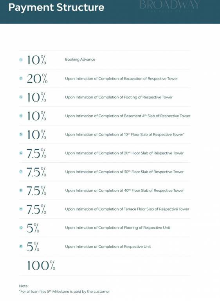Click the number 3 milestone badge
The image size is (220, 301).
(21, 97)
